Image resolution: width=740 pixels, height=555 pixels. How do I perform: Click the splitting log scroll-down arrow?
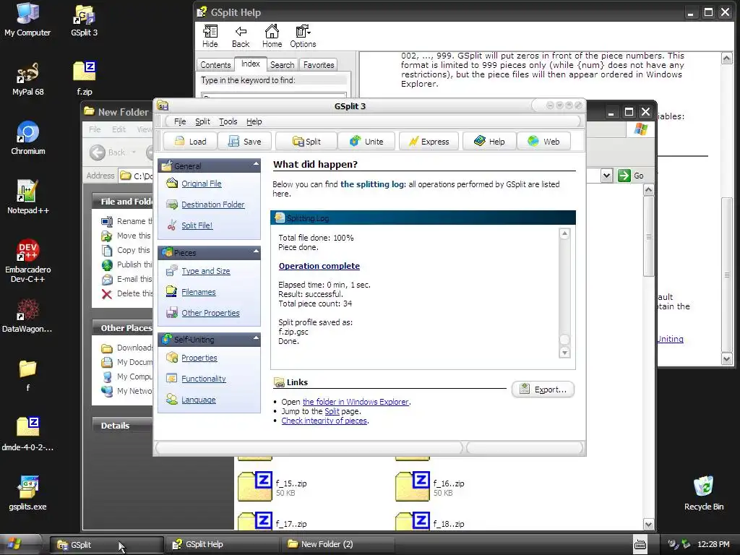pos(564,353)
